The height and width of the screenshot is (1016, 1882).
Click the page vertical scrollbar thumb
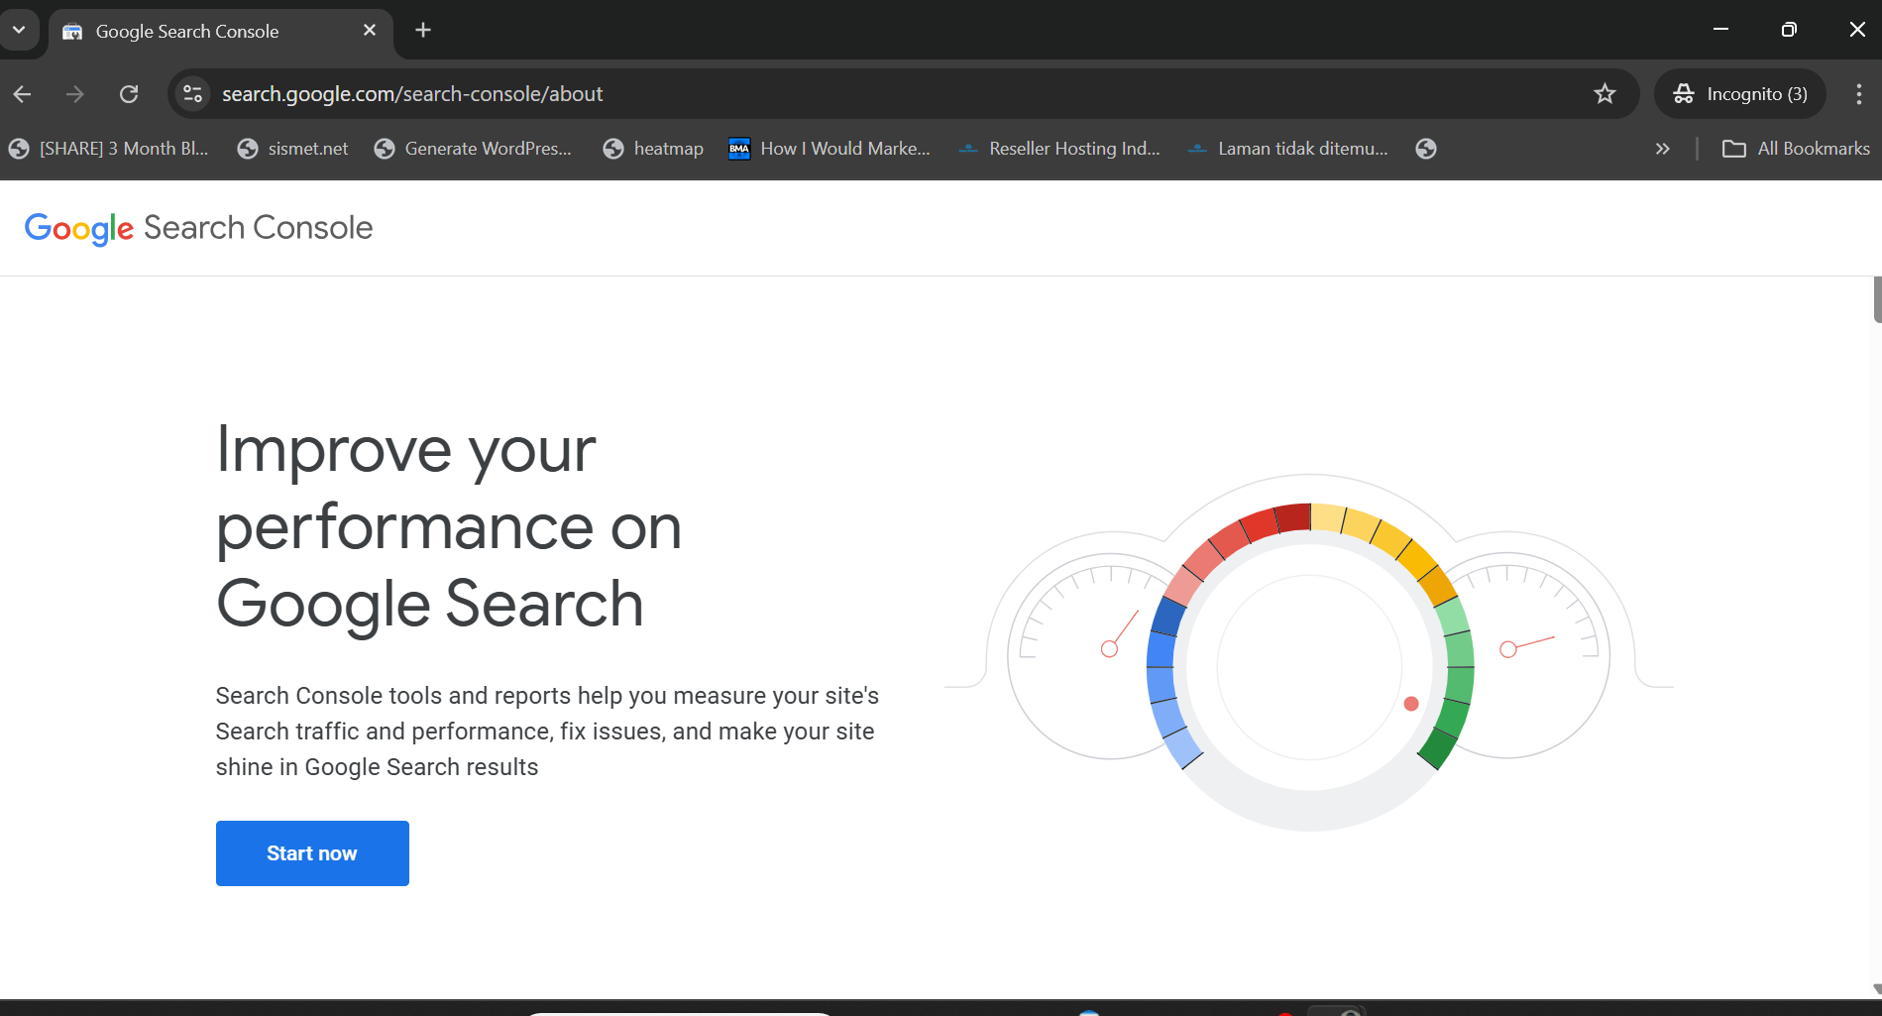1877,300
